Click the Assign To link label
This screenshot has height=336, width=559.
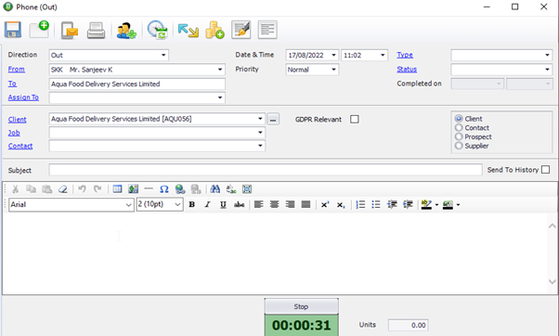point(23,97)
